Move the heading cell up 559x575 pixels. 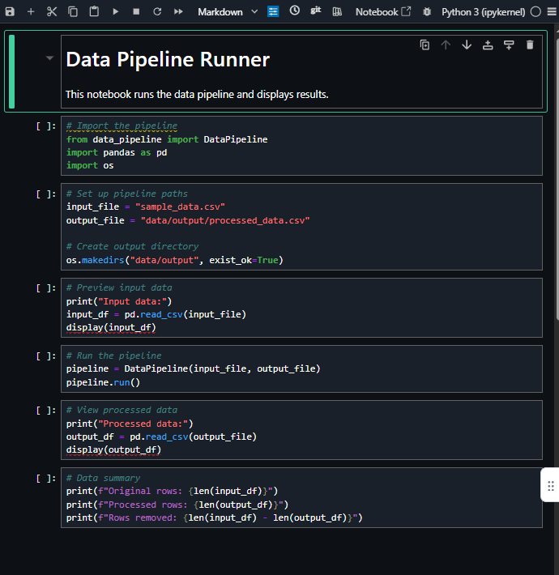pyautogui.click(x=446, y=45)
